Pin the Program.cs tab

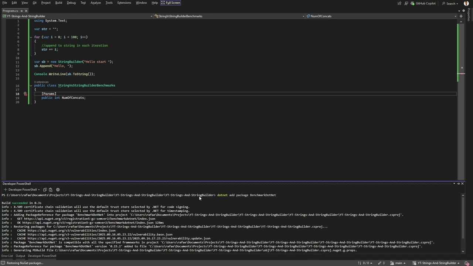click(21, 11)
